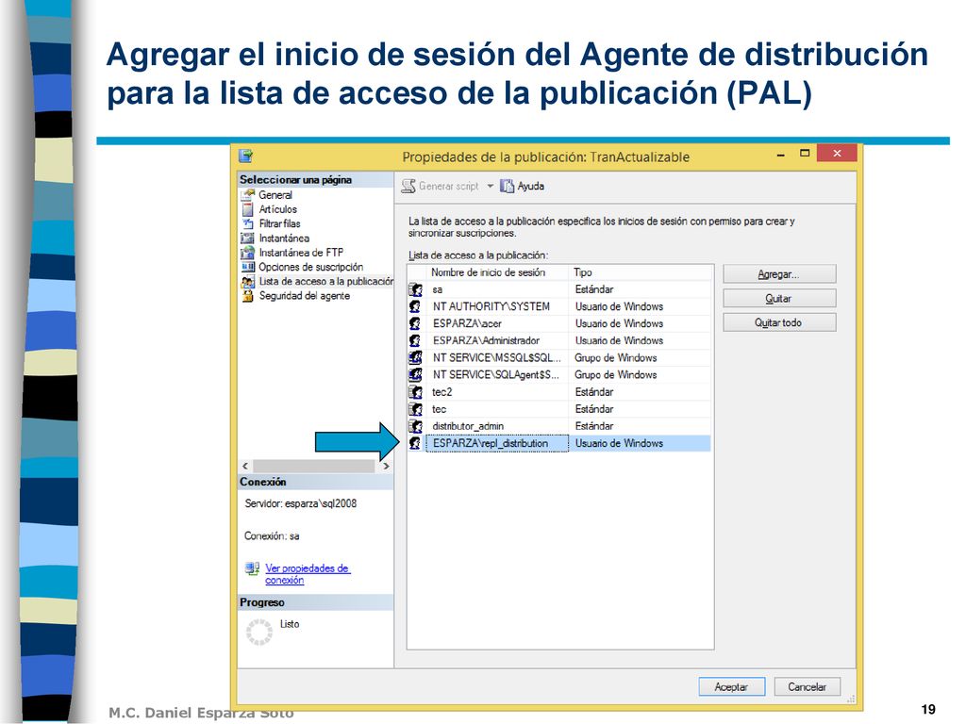Select the ESPARZA\Administrador login
The width and height of the screenshot is (966, 724).
pos(486,340)
